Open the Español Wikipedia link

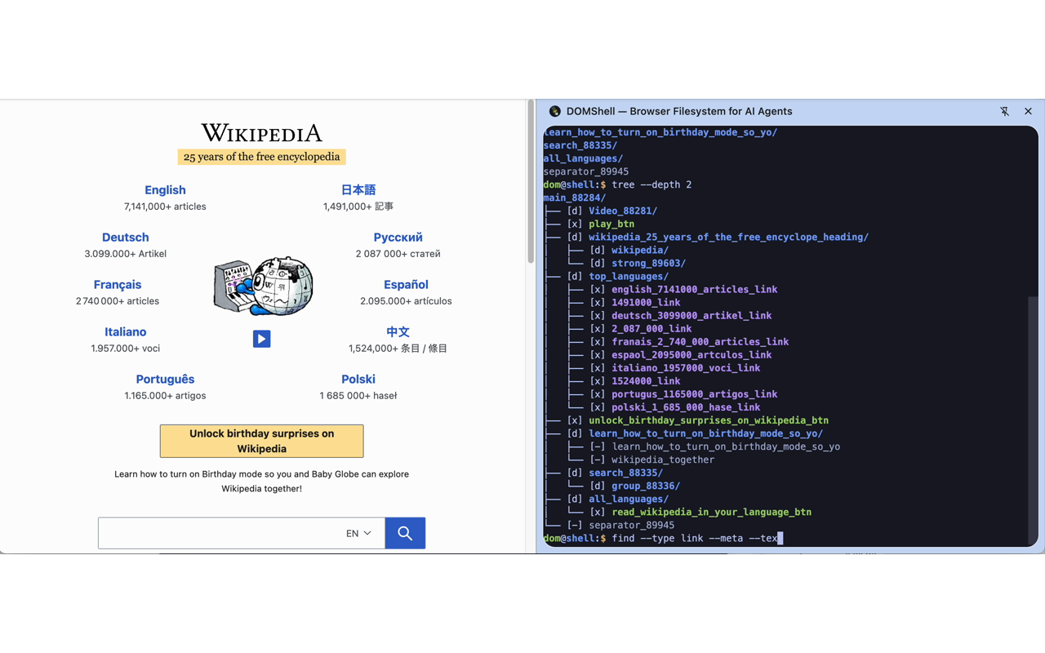[x=406, y=285]
